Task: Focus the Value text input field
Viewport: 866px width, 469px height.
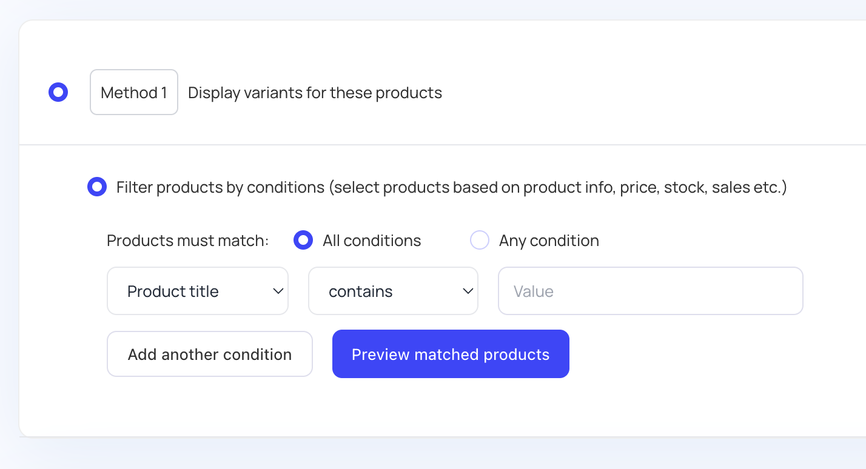Action: point(650,291)
